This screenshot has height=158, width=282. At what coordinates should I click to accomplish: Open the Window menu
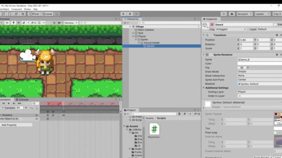pyautogui.click(x=27, y=9)
